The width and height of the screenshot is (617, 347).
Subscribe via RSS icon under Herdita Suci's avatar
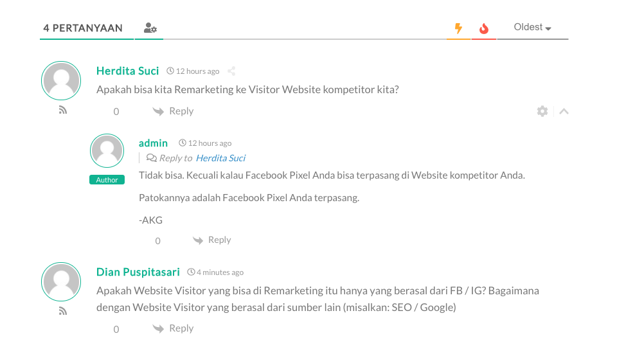tap(62, 110)
